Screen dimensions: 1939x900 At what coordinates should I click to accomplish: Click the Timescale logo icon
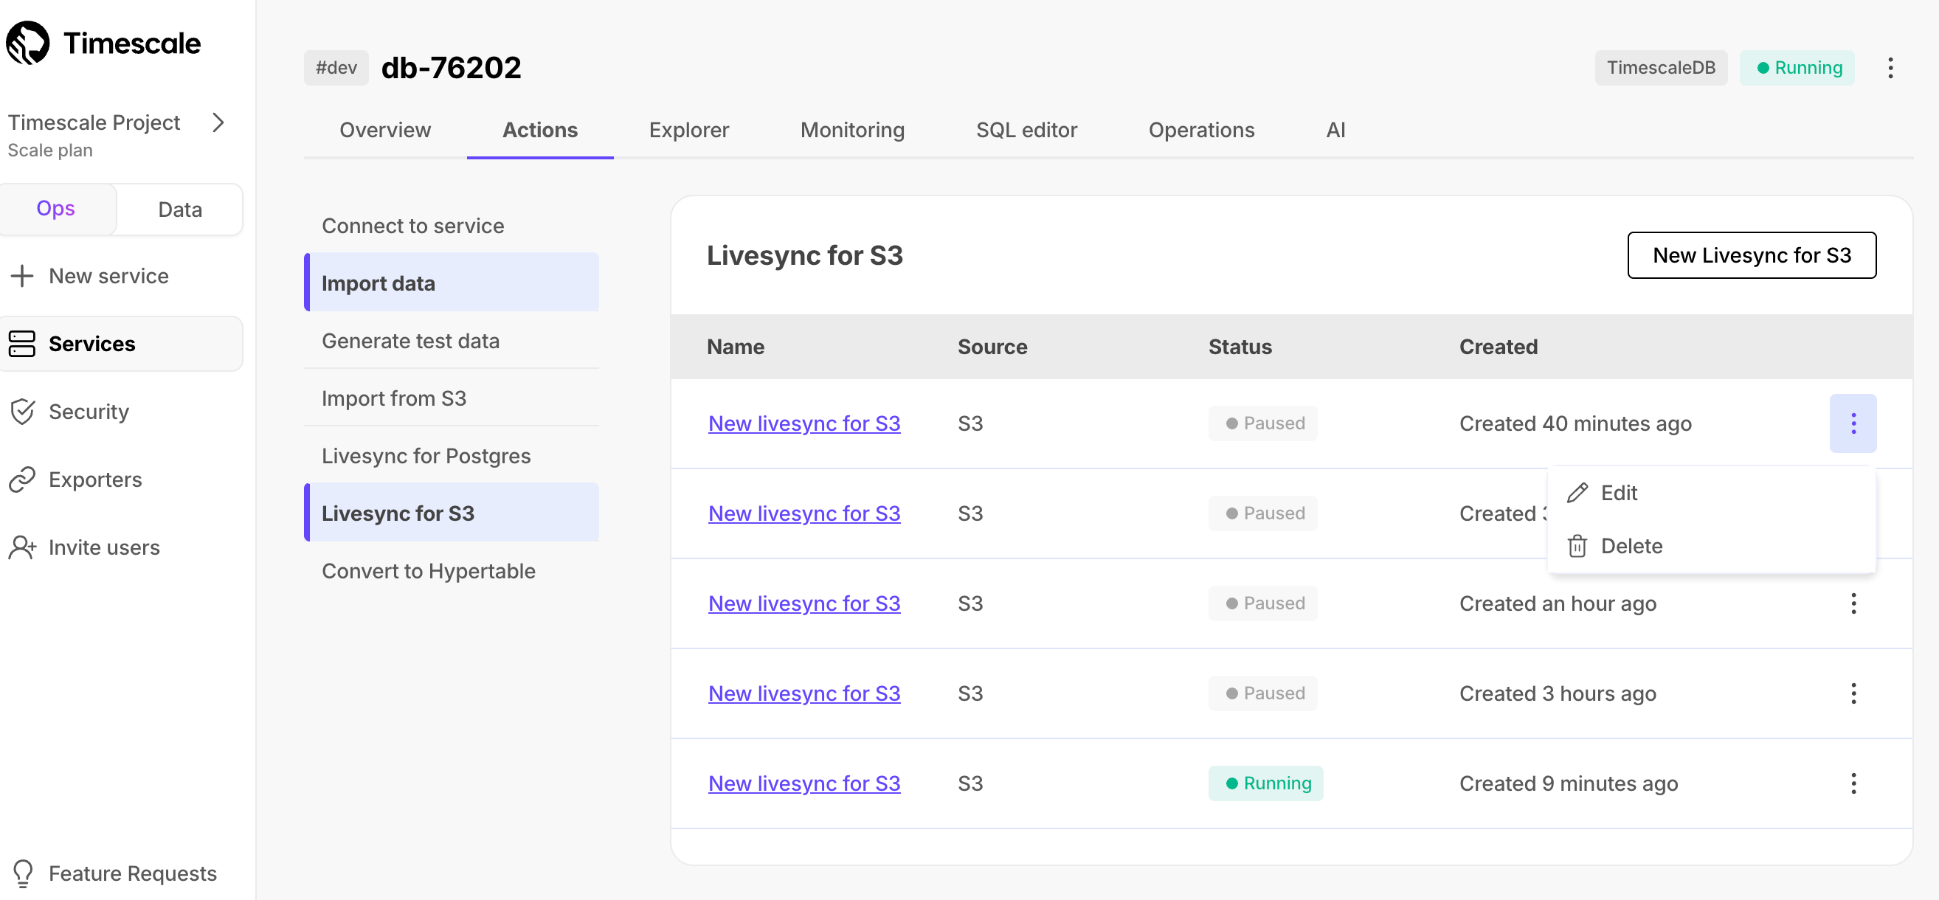click(28, 43)
